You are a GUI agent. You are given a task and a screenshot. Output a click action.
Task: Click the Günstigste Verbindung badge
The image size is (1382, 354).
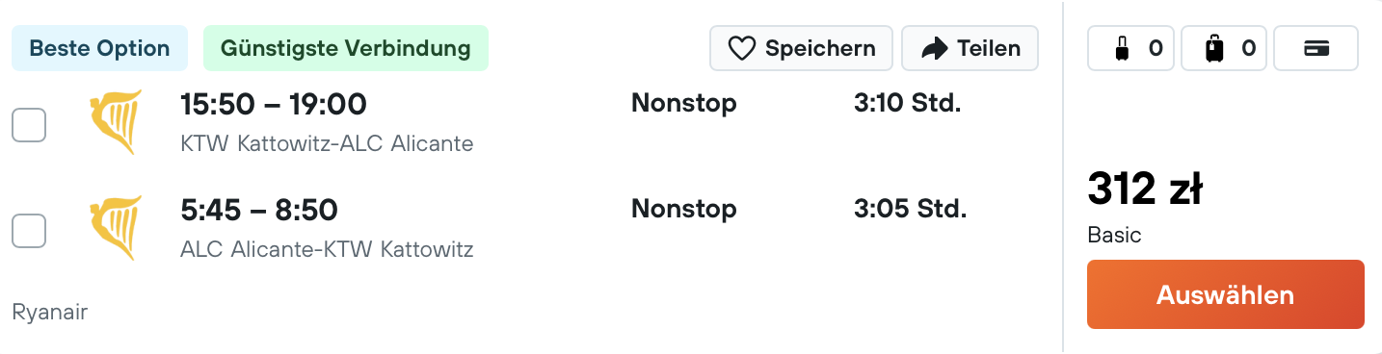tap(346, 48)
